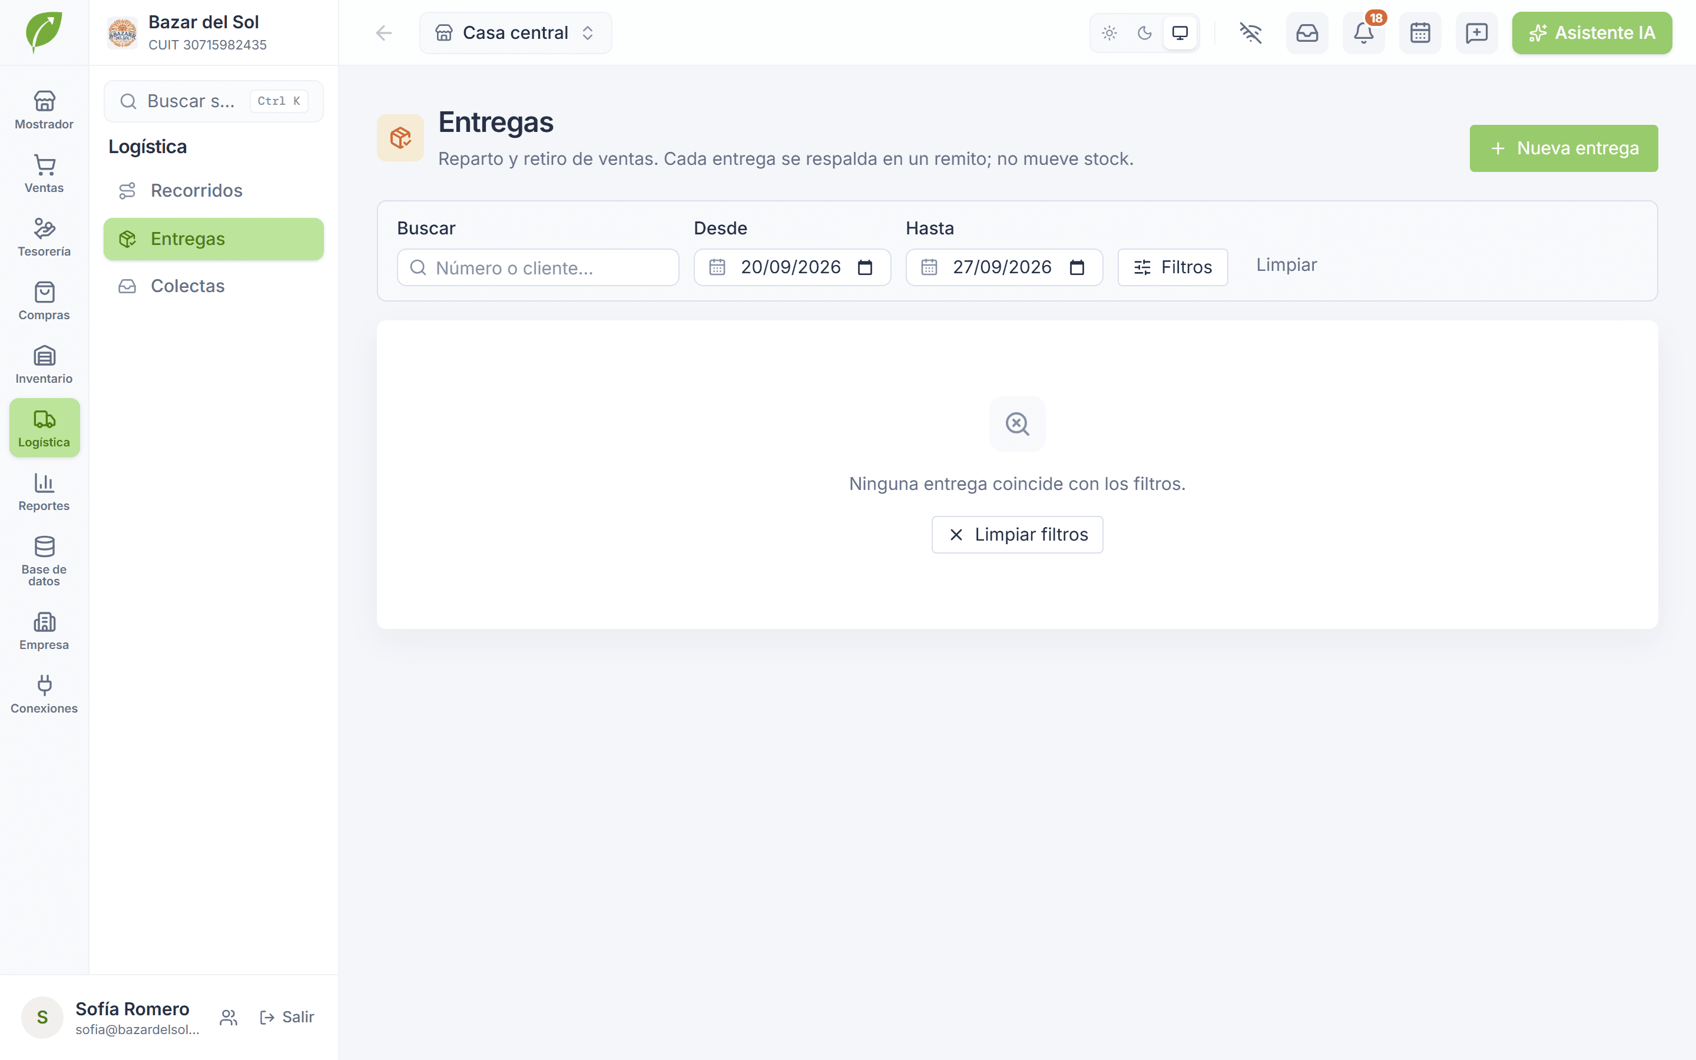Viewport: 1696px width, 1060px height.
Task: Focus the sidebar Buscar search box
Action: pyautogui.click(x=214, y=101)
